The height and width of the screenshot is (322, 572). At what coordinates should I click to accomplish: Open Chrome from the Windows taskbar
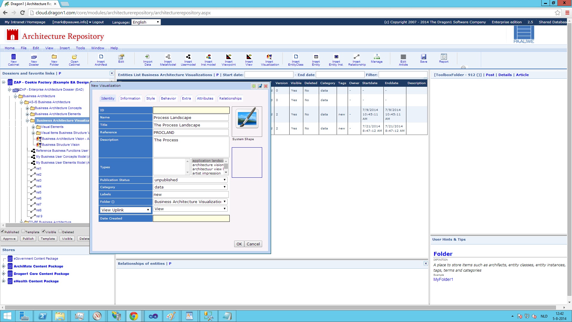pyautogui.click(x=134, y=316)
